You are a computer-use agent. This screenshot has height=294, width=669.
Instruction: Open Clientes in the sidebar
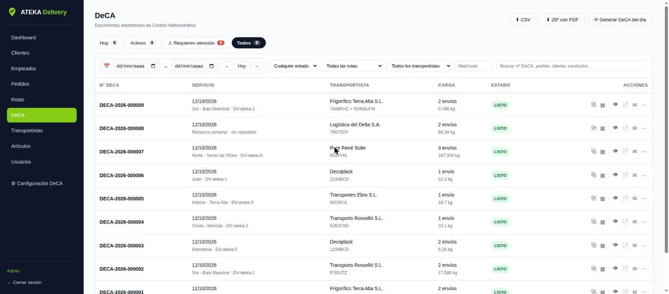(42, 53)
